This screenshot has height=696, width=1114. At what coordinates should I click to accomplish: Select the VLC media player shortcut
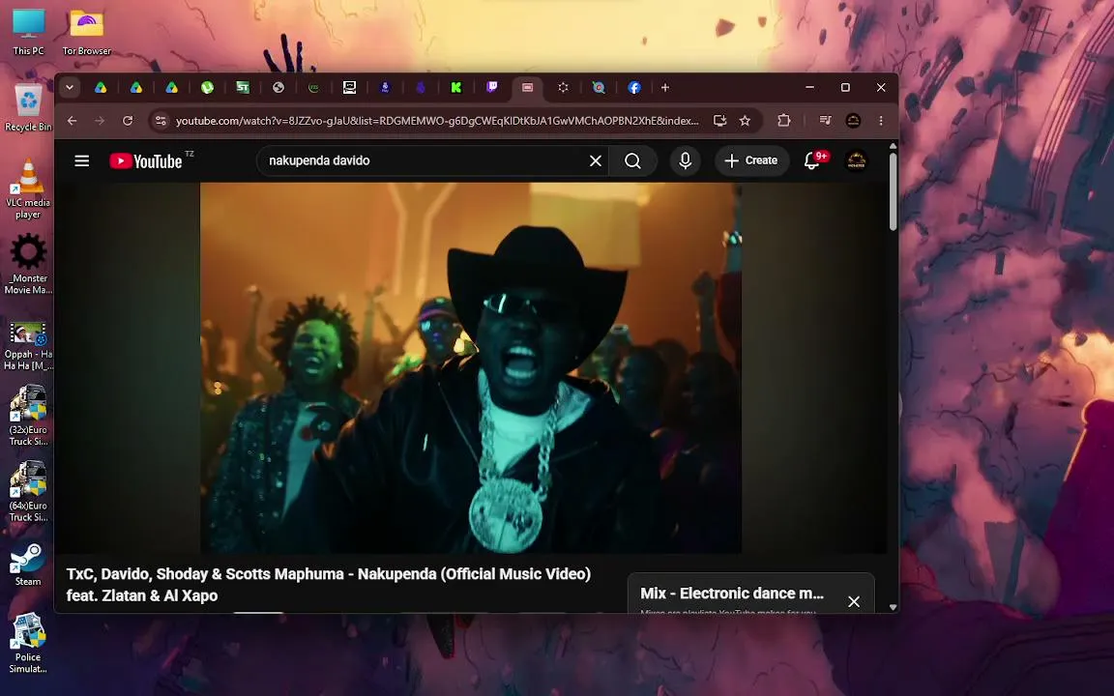[28, 188]
